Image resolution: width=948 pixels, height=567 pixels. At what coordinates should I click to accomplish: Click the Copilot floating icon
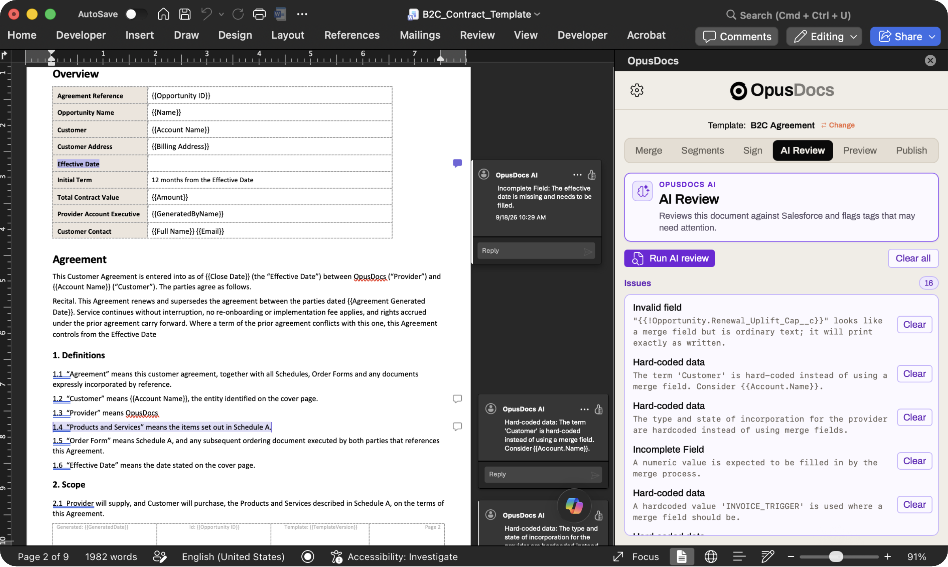coord(574,505)
